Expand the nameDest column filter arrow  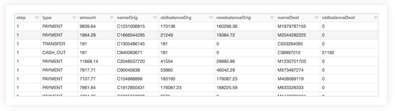[x=316, y=18]
